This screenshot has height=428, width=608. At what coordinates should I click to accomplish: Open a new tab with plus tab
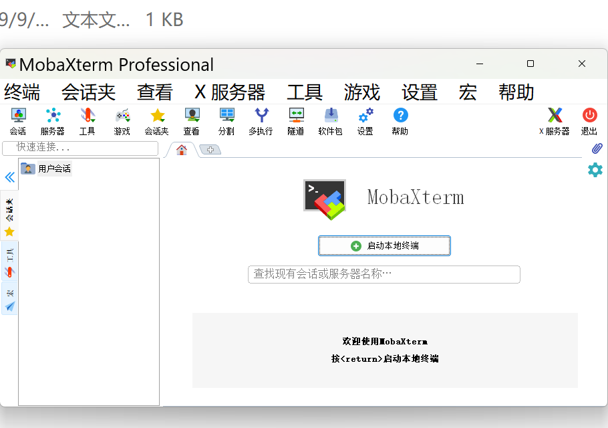click(x=210, y=150)
